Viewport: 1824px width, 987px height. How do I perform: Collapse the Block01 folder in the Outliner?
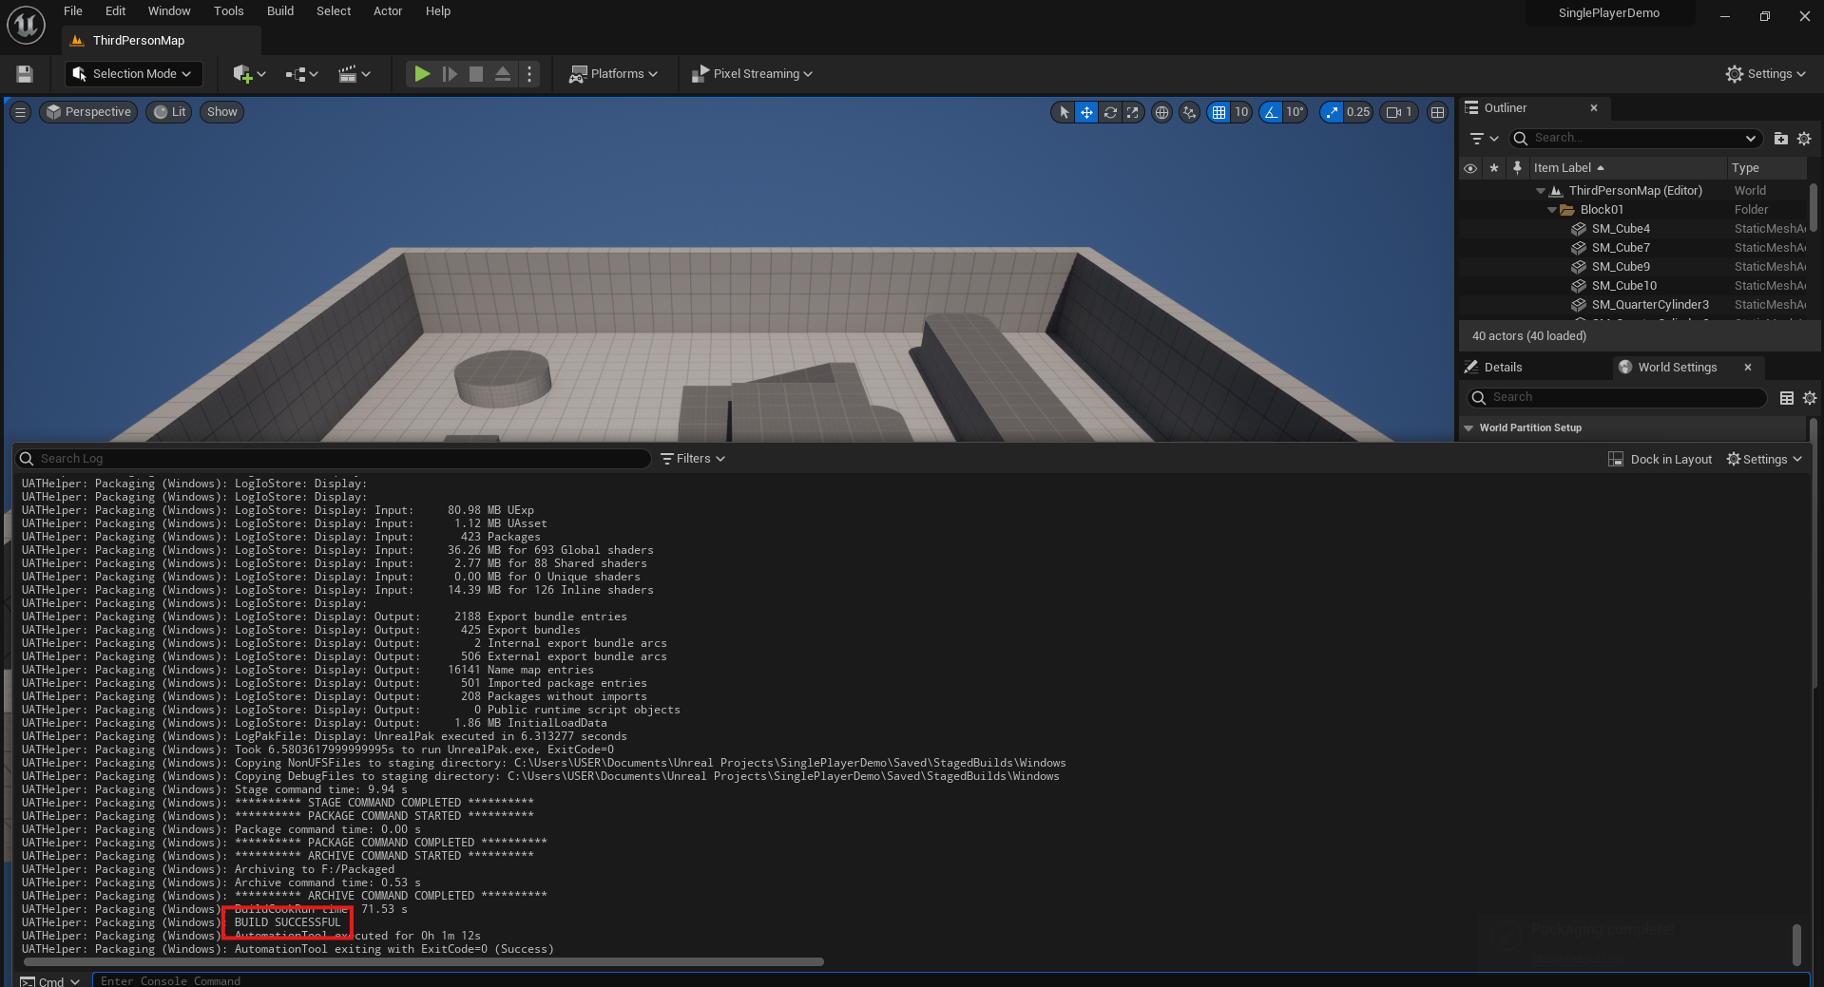coord(1552,210)
